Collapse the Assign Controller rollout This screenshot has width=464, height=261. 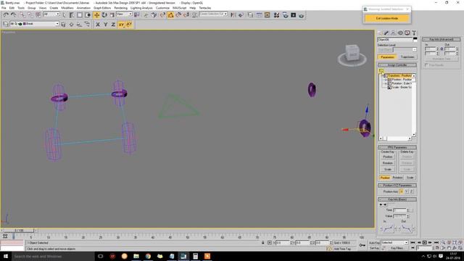397,65
